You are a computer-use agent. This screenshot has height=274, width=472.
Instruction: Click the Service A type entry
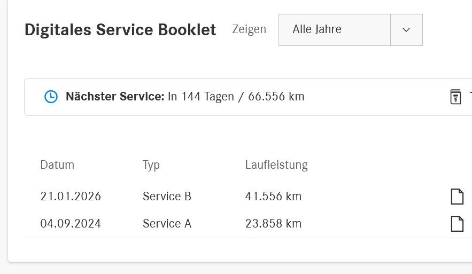click(167, 223)
